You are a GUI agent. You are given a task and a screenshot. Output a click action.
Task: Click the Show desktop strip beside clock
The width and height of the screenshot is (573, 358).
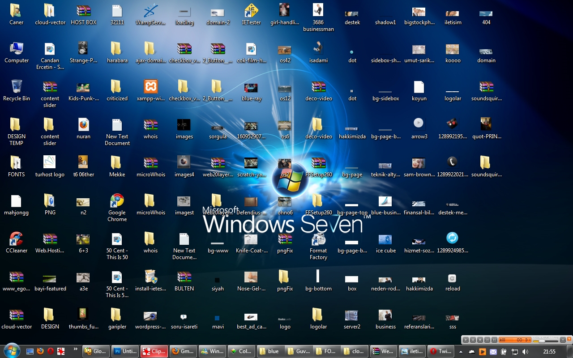569,351
